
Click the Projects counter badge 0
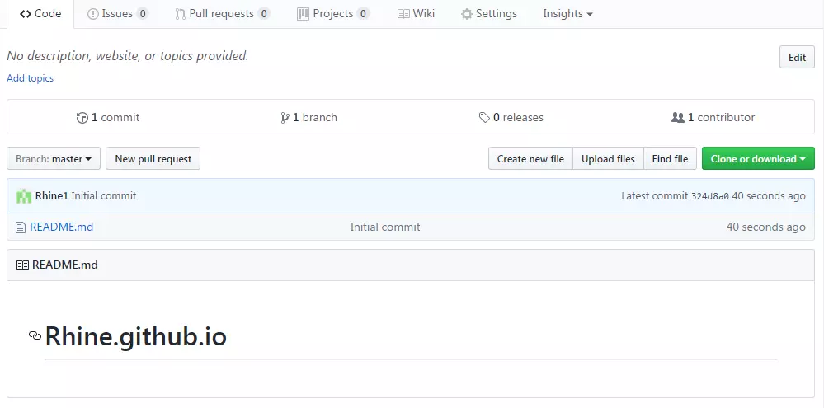click(x=363, y=14)
